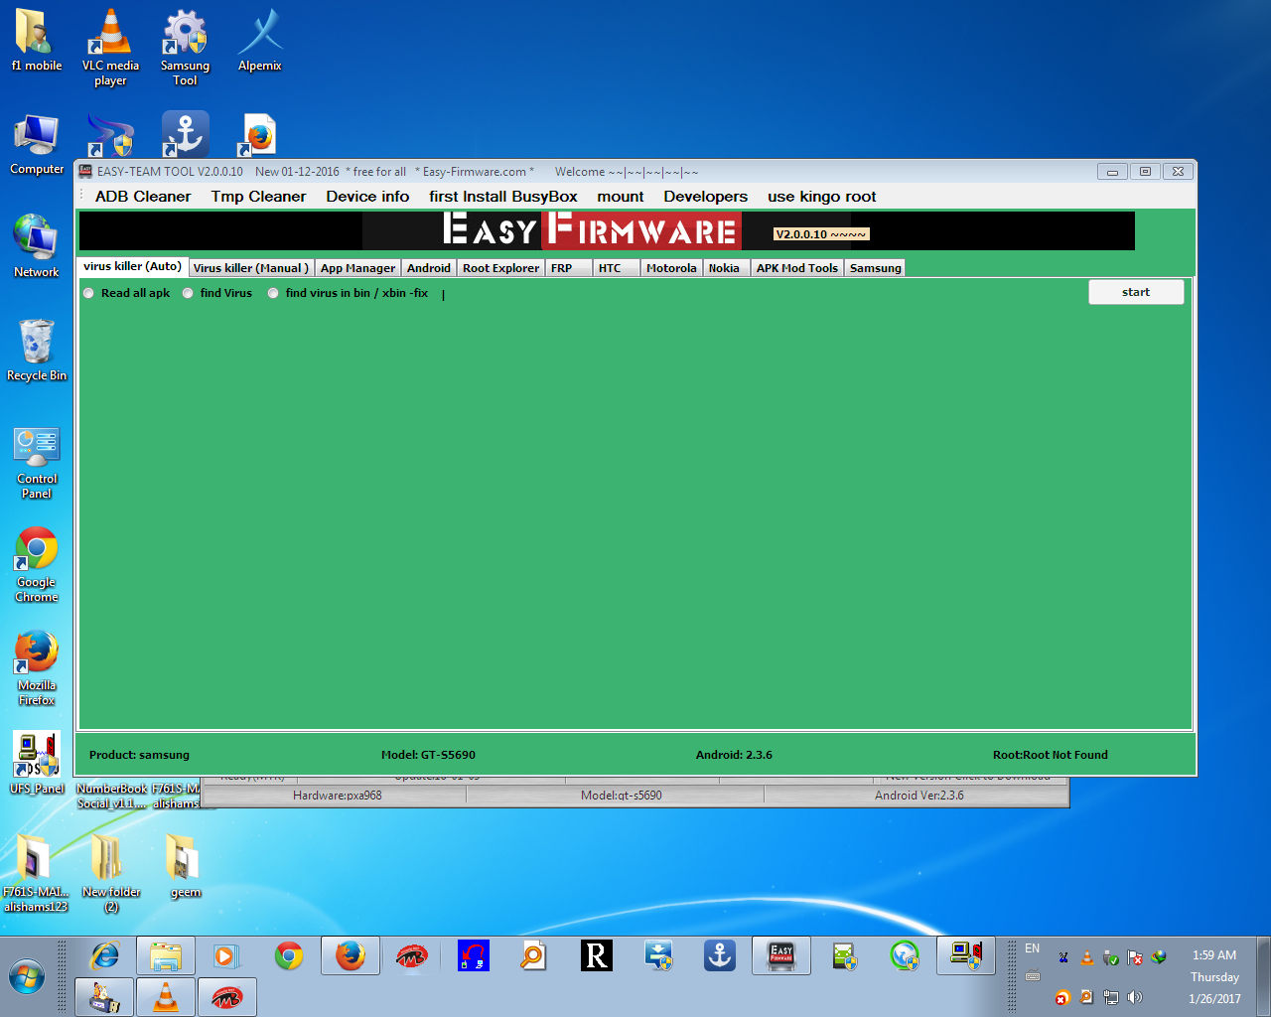Open the Device info menu
This screenshot has width=1271, height=1017.
tap(367, 197)
